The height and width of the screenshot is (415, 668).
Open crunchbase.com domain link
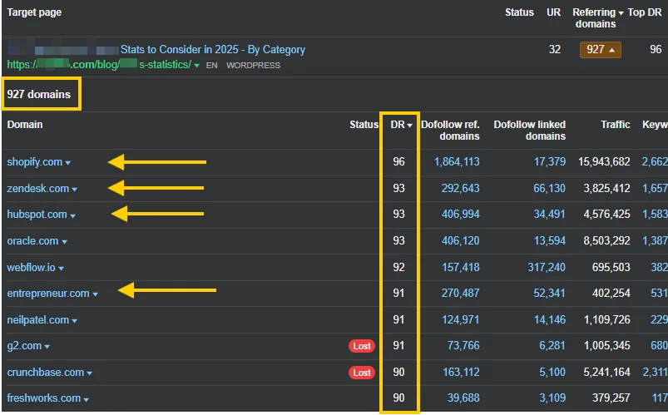pyautogui.click(x=46, y=373)
